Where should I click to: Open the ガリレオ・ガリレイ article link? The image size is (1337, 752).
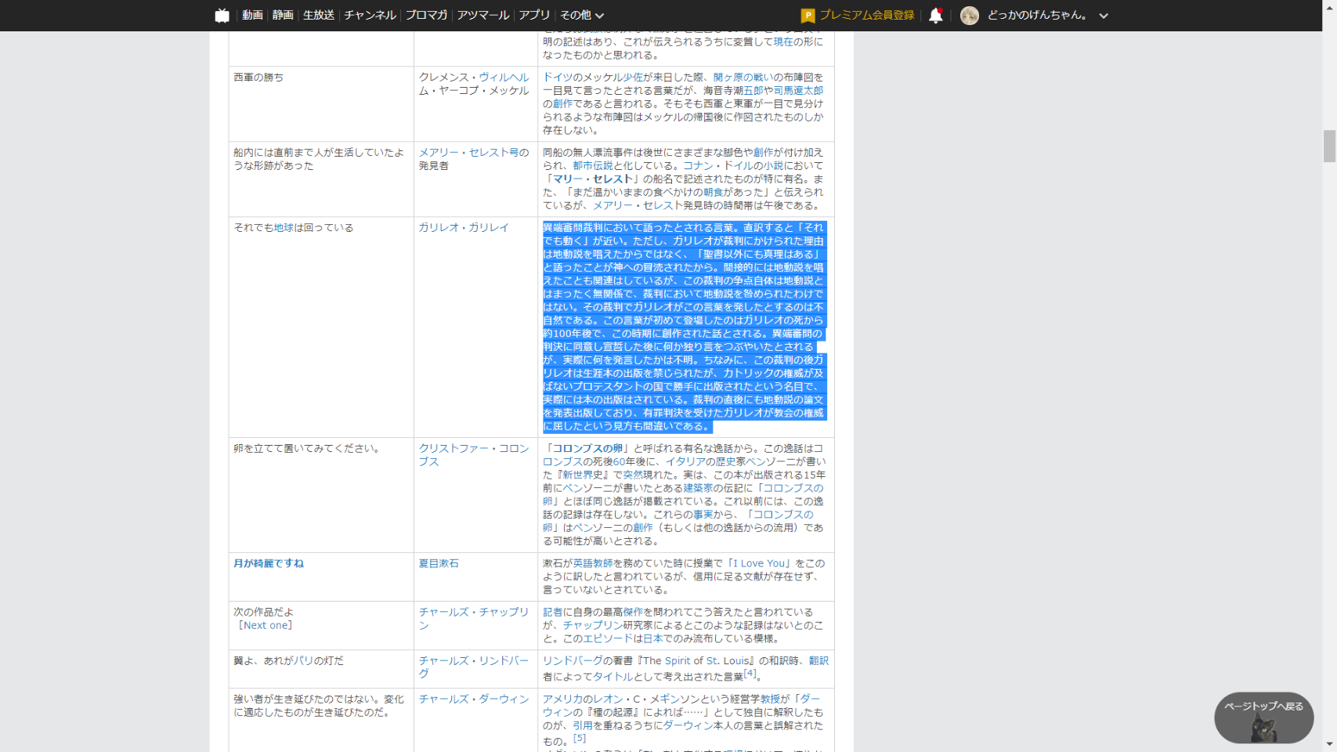coord(464,228)
